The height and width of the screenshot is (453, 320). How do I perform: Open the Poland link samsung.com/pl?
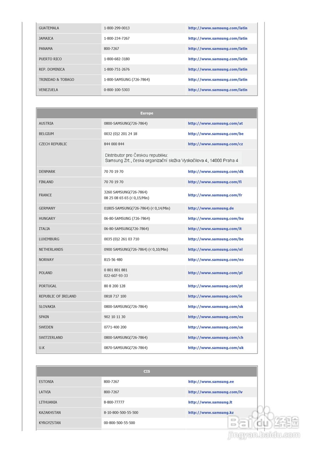(x=215, y=273)
